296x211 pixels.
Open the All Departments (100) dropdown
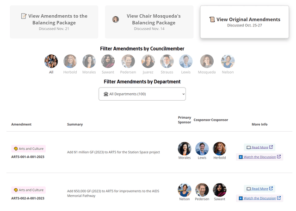[142, 94]
